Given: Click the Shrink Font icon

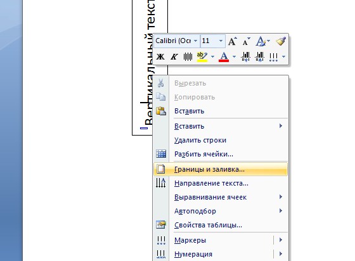Looking at the screenshot, I should coord(247,41).
